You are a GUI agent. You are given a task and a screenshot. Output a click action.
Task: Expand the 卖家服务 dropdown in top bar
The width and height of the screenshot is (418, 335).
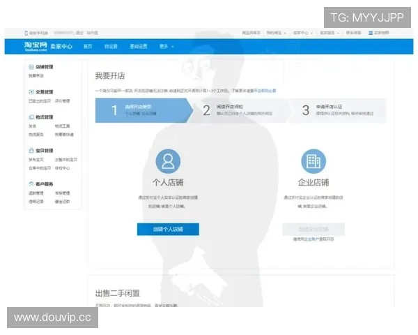click(x=330, y=33)
